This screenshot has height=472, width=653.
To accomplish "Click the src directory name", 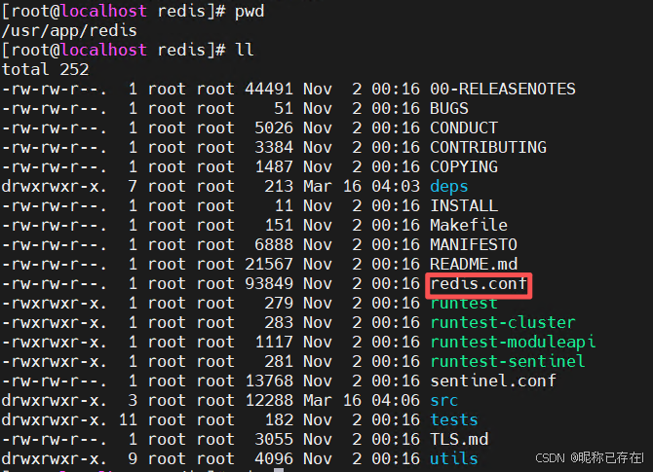I will pyautogui.click(x=443, y=401).
